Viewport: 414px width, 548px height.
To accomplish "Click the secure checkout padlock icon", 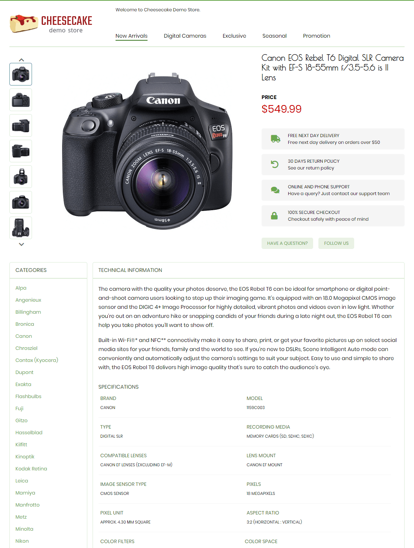I will coord(274,216).
